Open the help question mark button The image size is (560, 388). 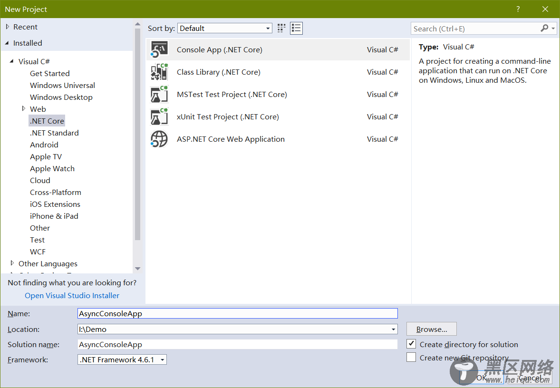[x=518, y=10]
